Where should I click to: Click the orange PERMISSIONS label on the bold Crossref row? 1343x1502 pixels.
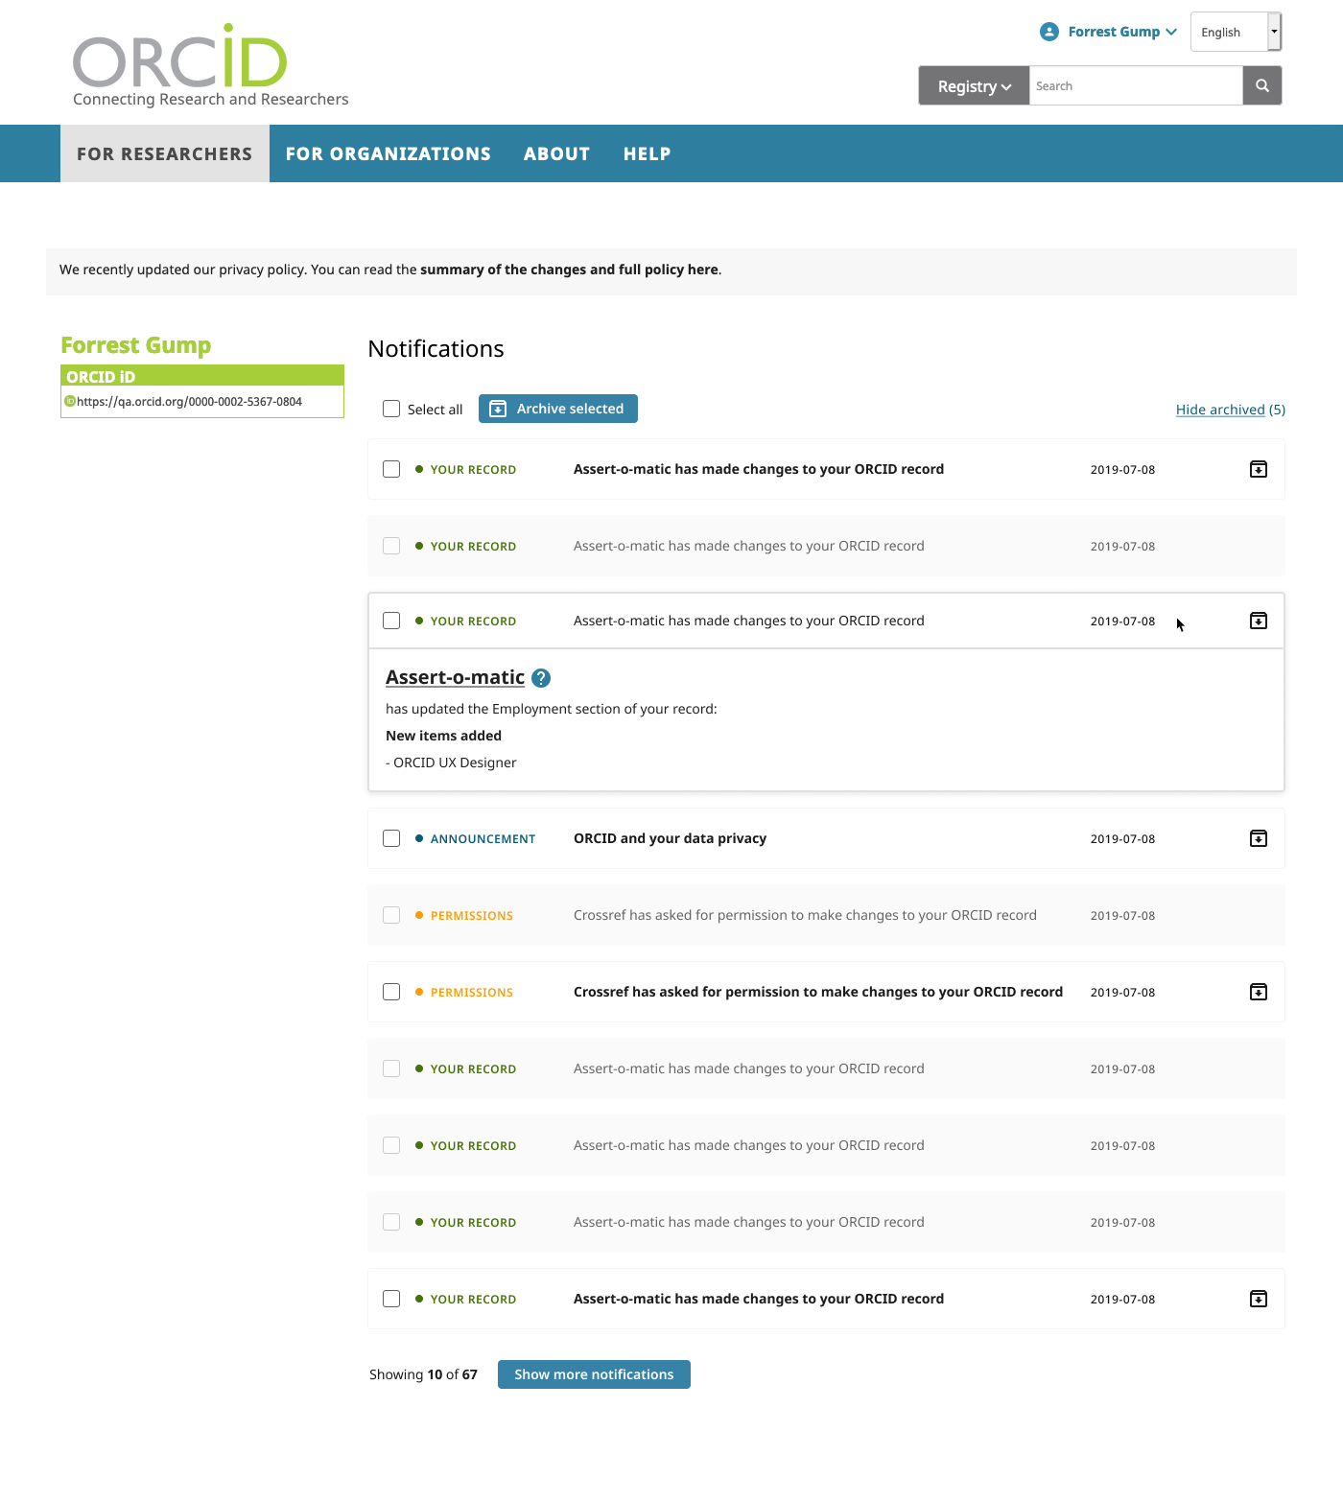coord(471,992)
